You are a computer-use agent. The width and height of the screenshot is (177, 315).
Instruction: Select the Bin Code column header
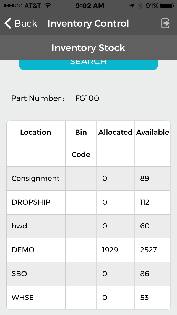81,143
